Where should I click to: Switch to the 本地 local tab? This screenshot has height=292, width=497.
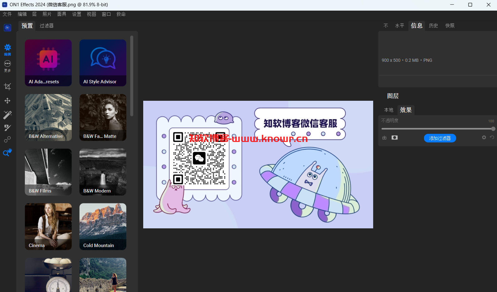389,110
